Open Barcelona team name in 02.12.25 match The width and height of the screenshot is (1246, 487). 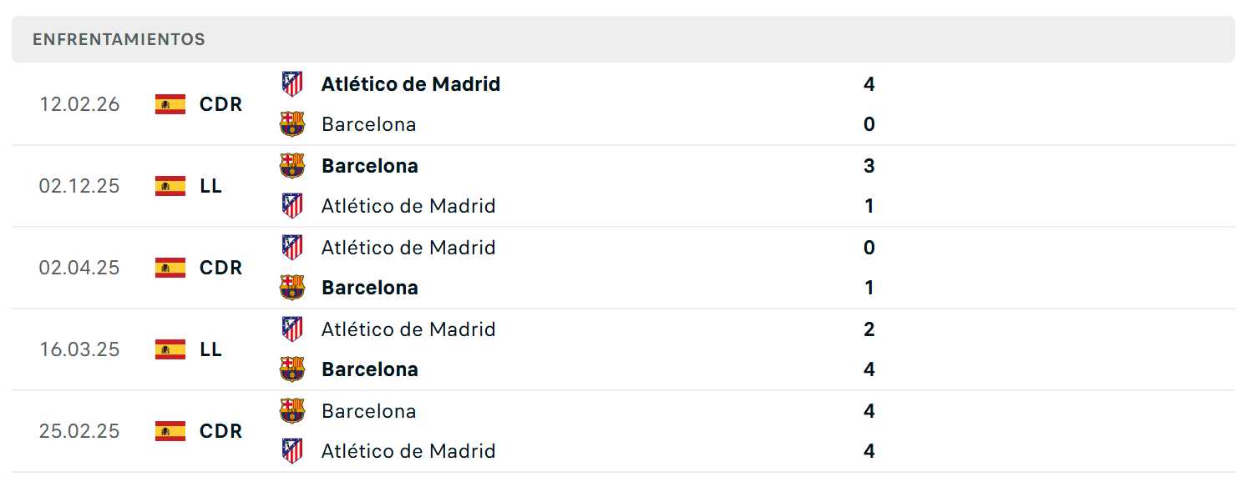pos(370,166)
